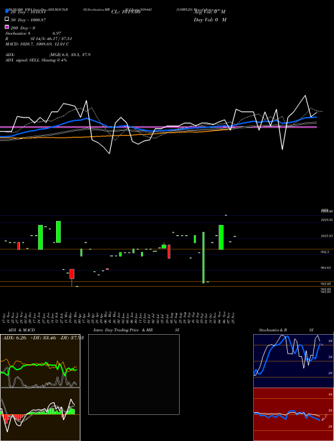Click the white 50 Day legend swatch
This screenshot has height=441, width=334.
pos(7,19)
